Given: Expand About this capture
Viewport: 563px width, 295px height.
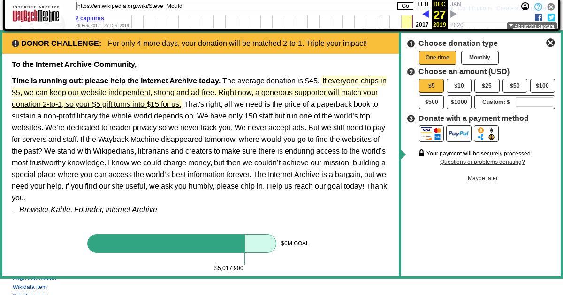Looking at the screenshot, I should coord(532,26).
